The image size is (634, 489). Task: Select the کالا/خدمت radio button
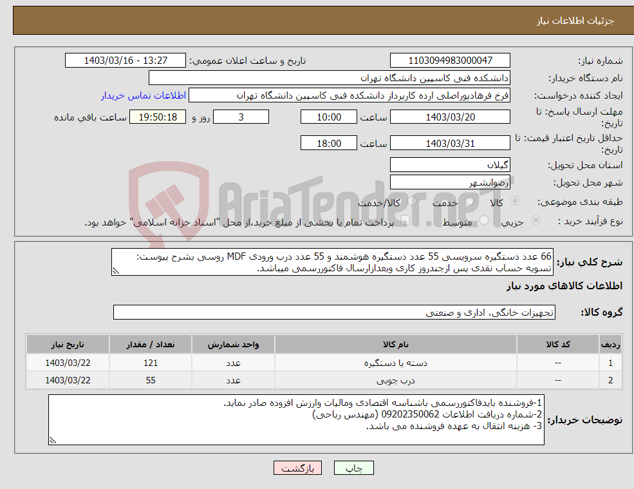tap(411, 201)
